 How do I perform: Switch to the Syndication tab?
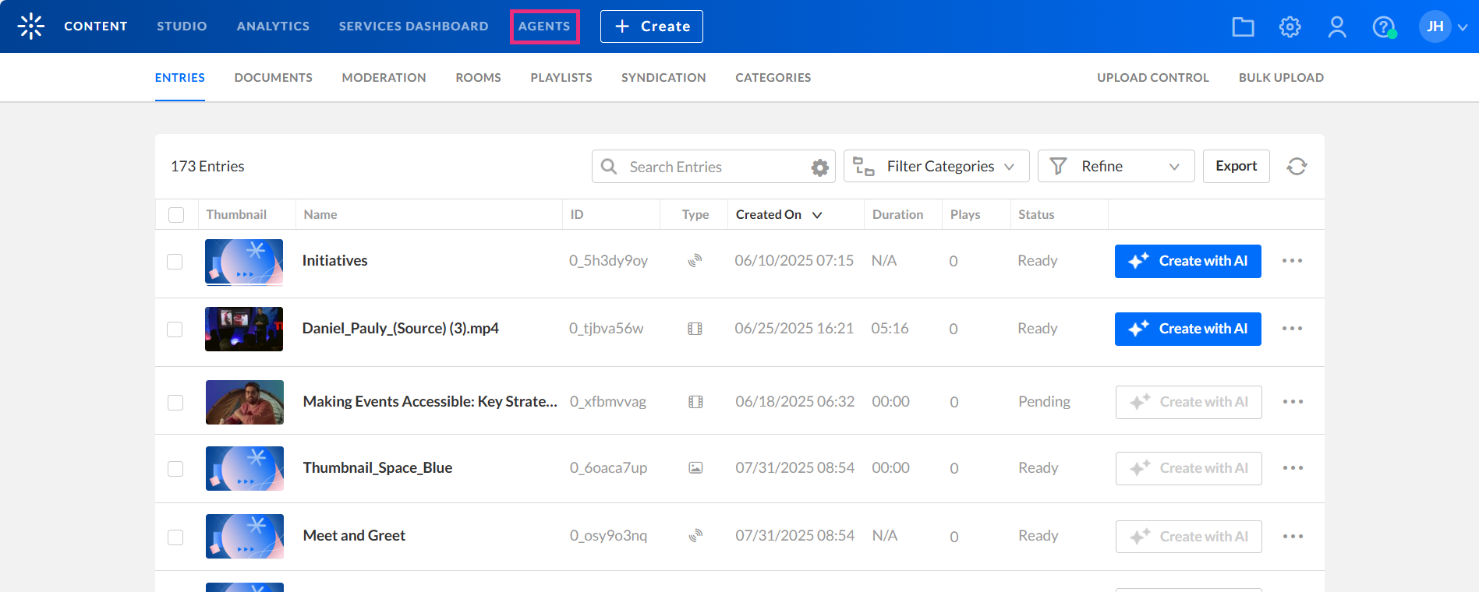point(663,78)
